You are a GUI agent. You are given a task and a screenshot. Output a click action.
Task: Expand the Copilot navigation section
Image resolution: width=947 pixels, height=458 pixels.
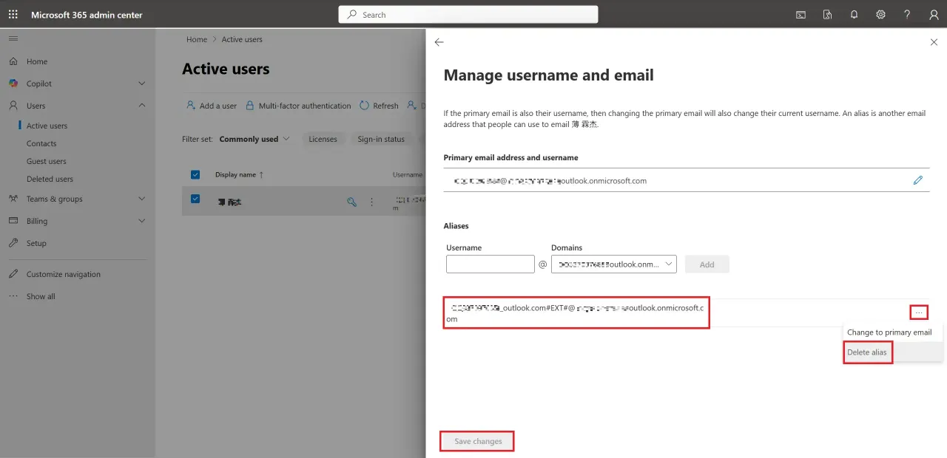[x=142, y=84]
